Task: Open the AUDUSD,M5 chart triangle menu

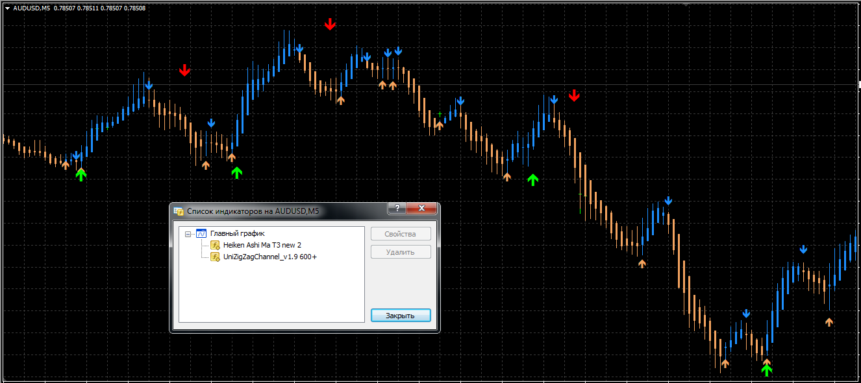Action: click(7, 8)
